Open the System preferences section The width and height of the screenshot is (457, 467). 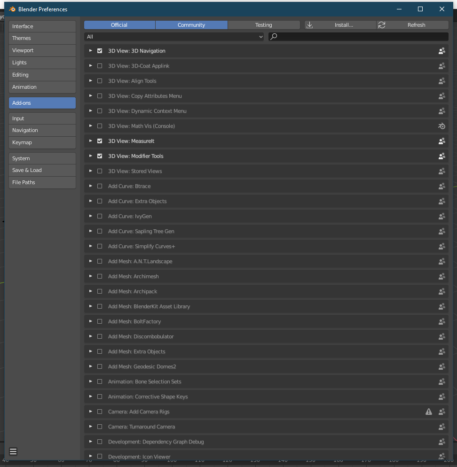pos(42,158)
